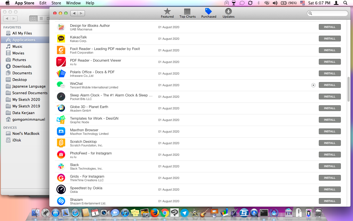This screenshot has width=353, height=221.
Task: Open the Edit menu
Action: click(x=43, y=3)
